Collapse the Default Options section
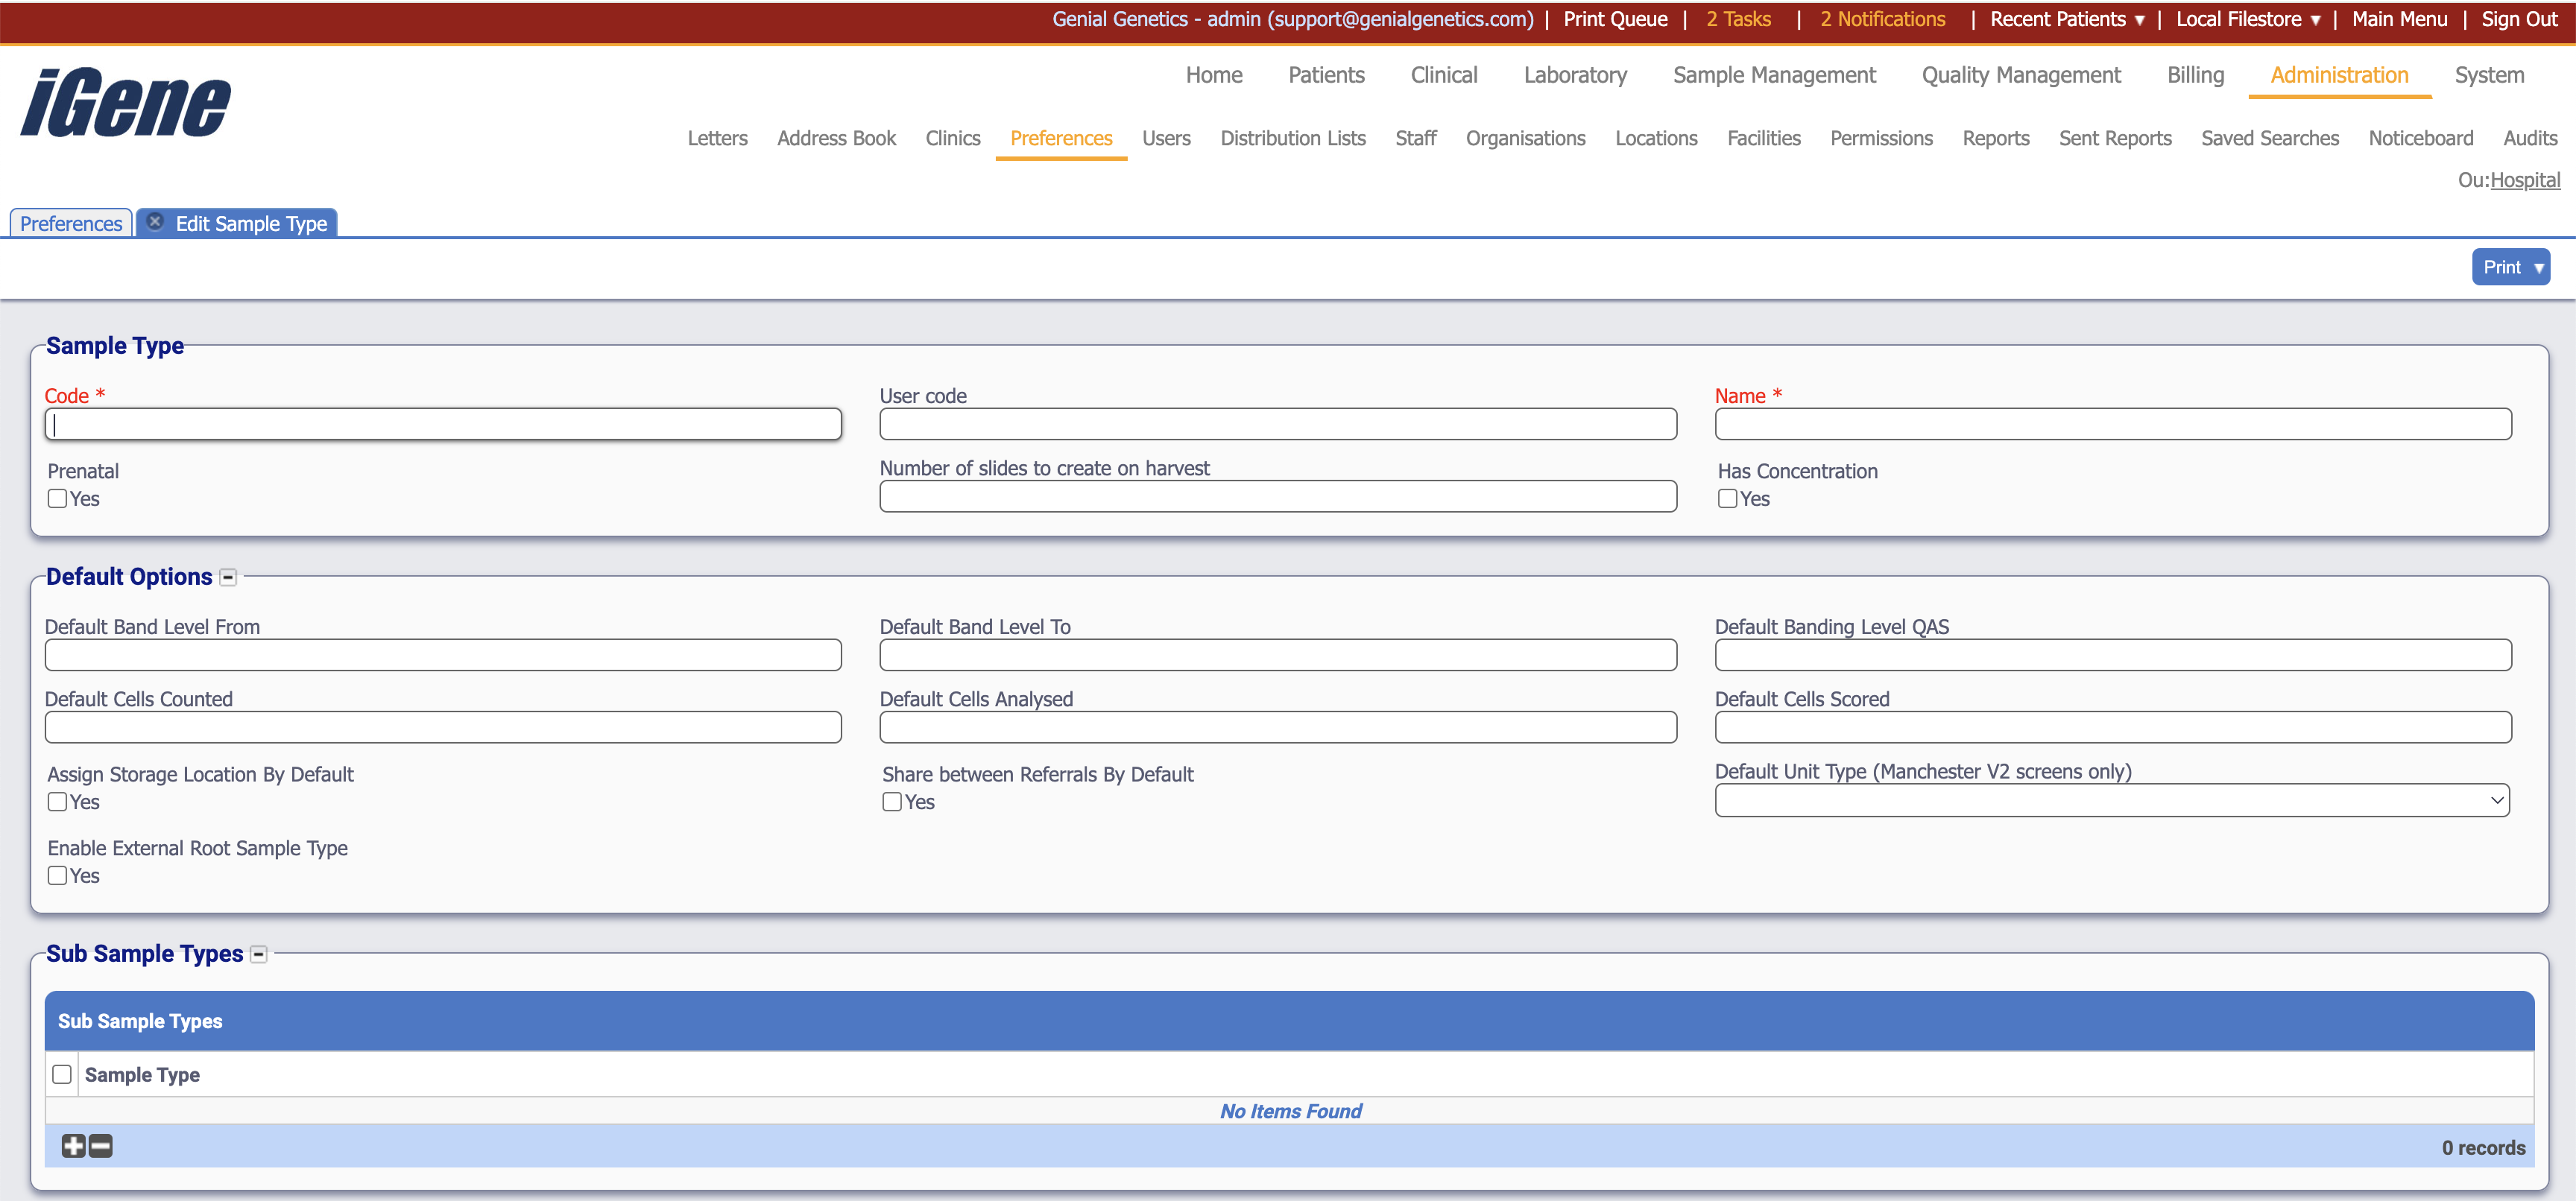 (x=228, y=577)
